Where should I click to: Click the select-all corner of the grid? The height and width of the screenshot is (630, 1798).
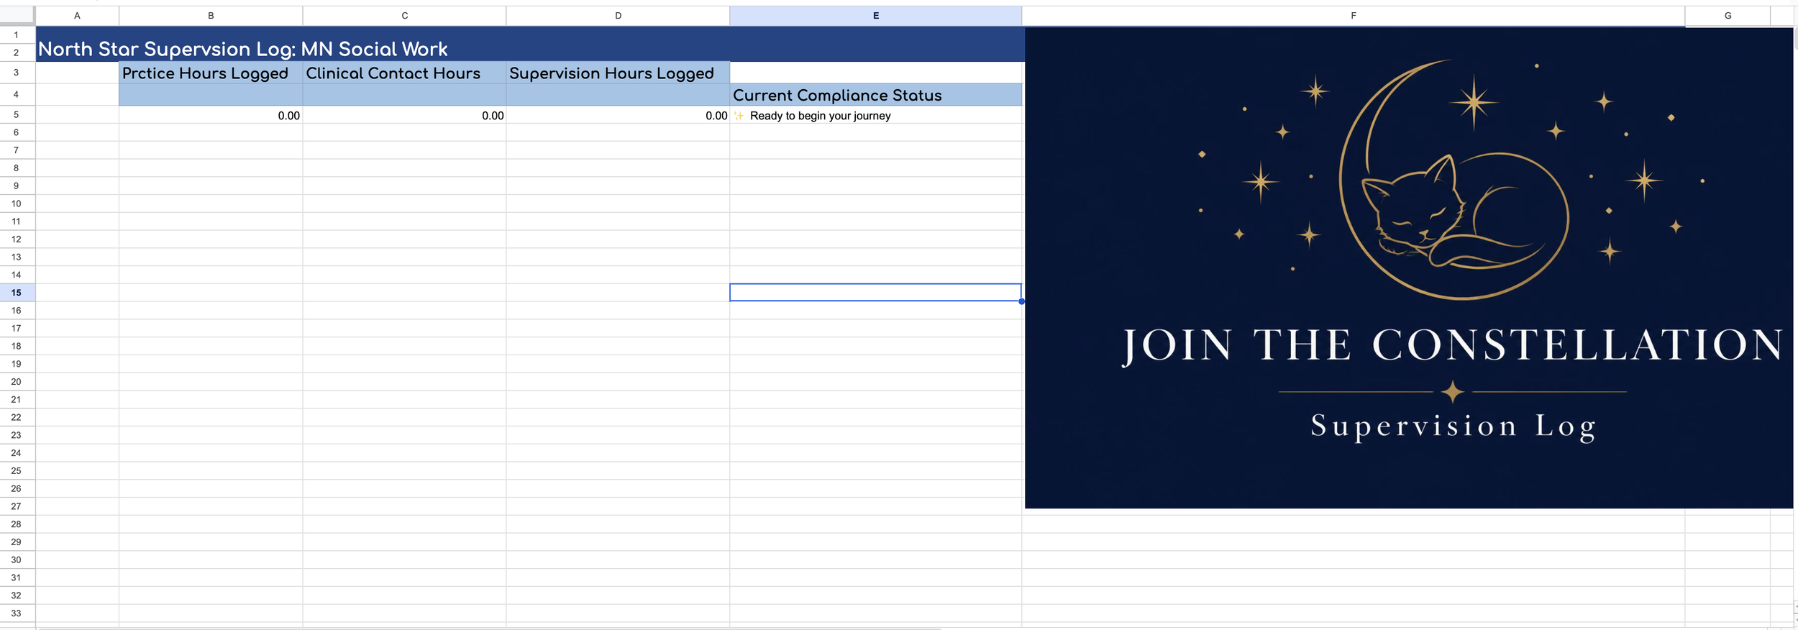coord(17,16)
